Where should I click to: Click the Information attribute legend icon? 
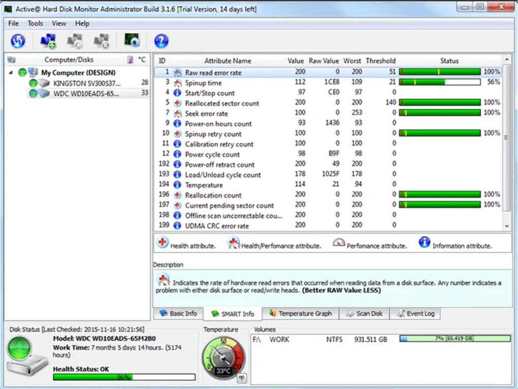pos(425,243)
